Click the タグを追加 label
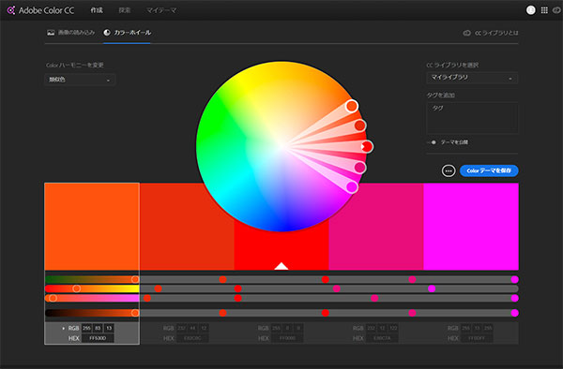This screenshot has width=563, height=369. click(441, 96)
